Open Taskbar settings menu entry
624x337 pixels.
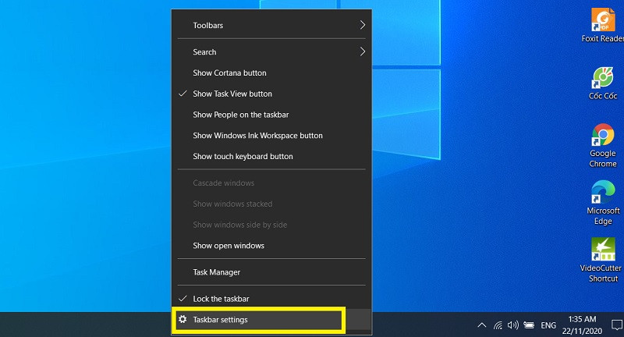(271, 320)
